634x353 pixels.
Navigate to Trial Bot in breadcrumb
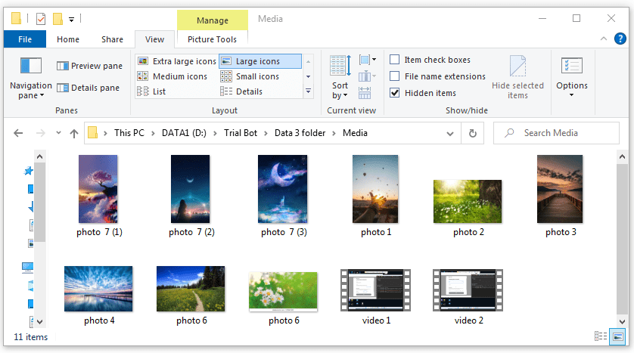tap(241, 133)
